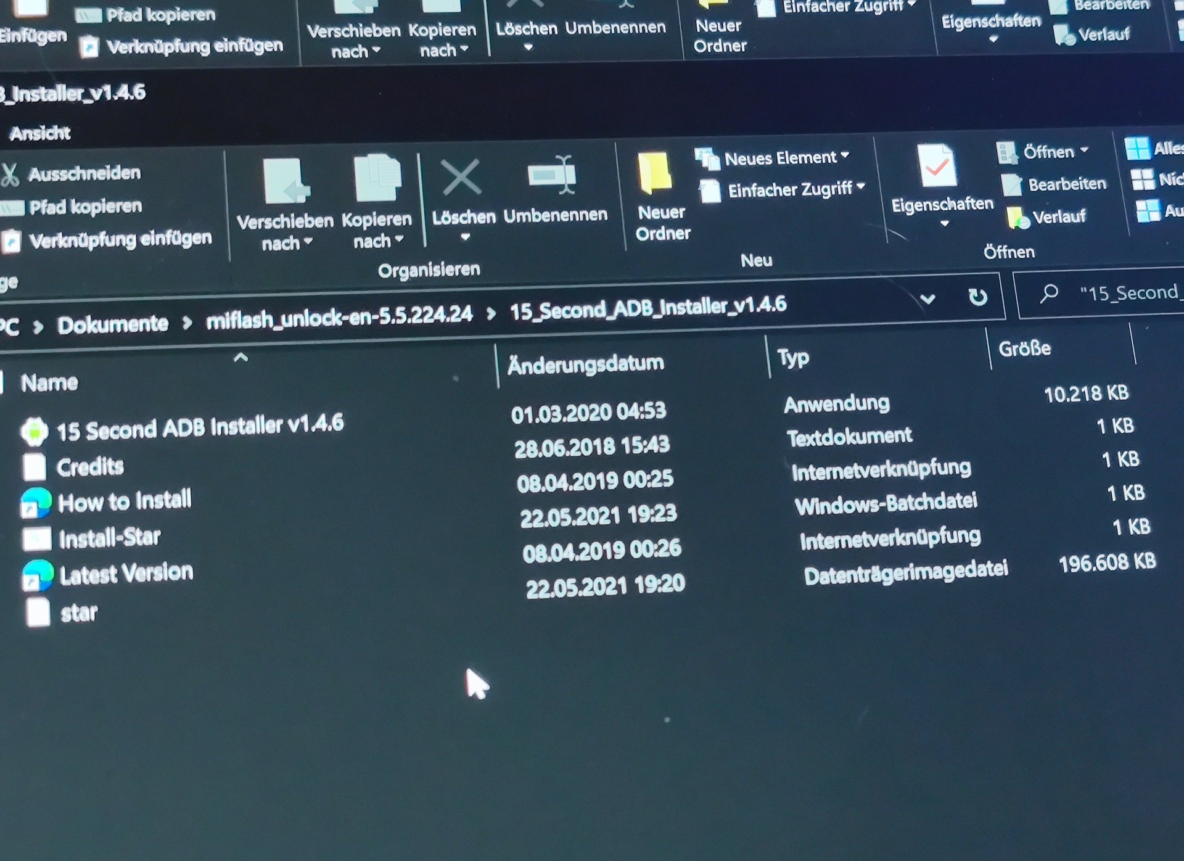
Task: Open the dropdown arrow under Löschen, front window
Action: tap(466, 237)
